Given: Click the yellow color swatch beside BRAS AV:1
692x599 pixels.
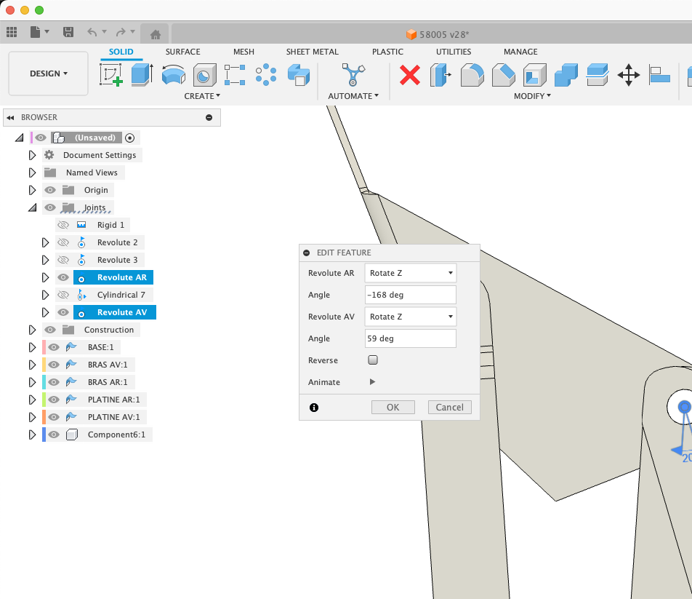Looking at the screenshot, I should [44, 365].
